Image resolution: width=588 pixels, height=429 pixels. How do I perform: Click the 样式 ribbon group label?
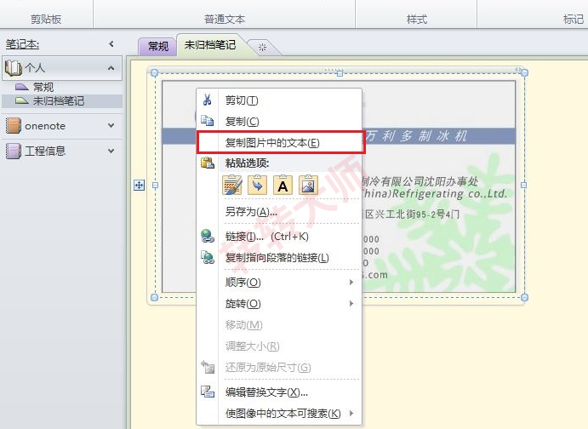click(x=417, y=19)
